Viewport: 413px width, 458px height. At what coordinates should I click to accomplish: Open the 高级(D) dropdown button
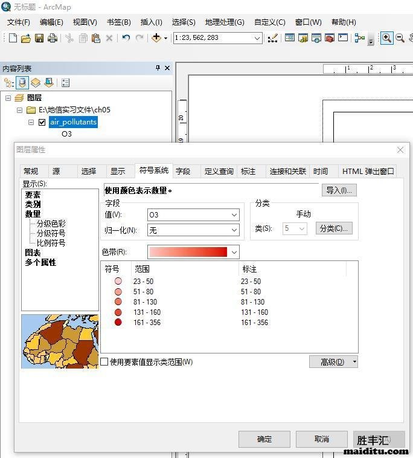coord(334,362)
